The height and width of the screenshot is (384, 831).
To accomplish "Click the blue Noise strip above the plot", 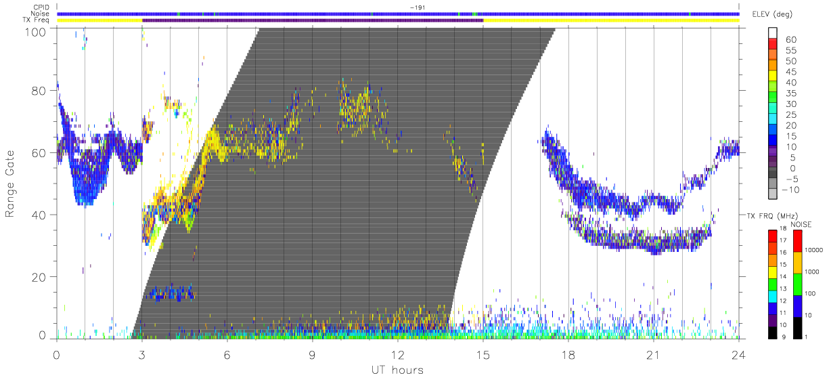I will click(x=398, y=14).
